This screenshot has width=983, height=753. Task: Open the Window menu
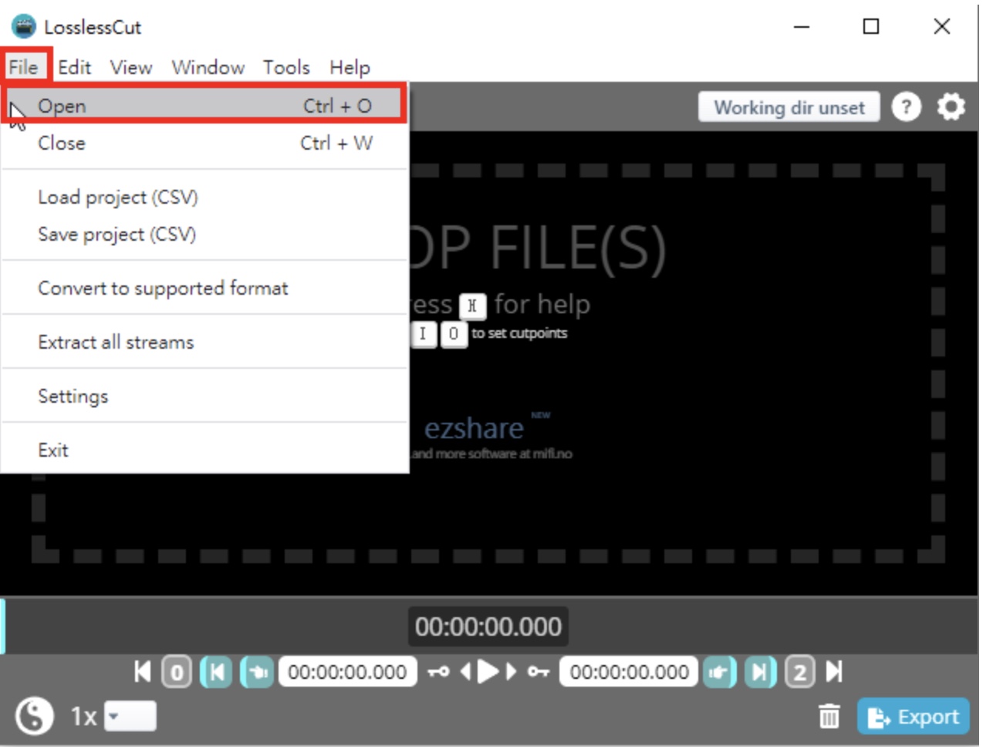(x=208, y=67)
